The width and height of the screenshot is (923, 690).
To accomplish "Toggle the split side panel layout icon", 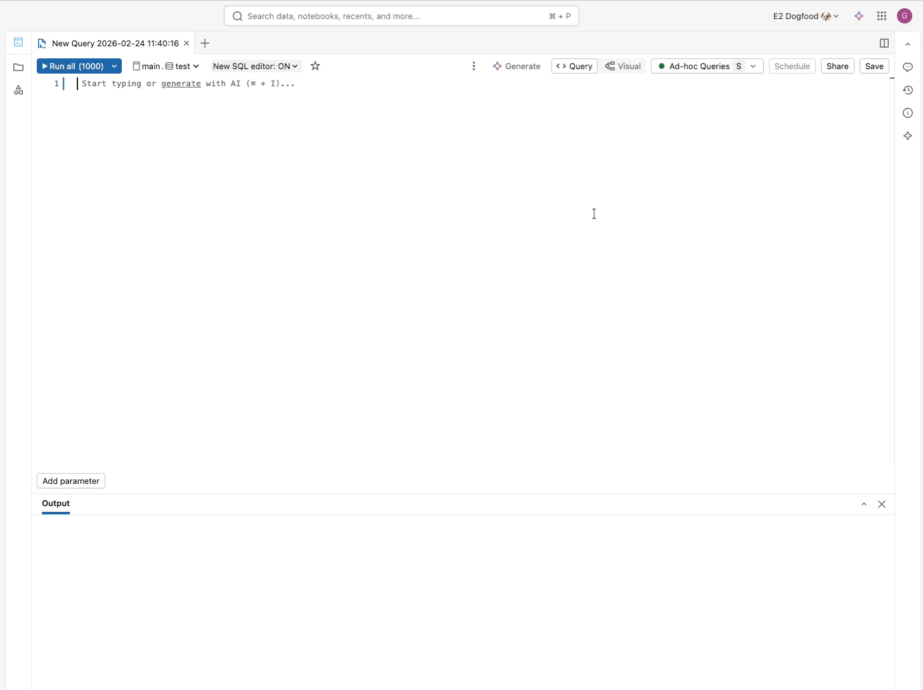I will coord(884,43).
